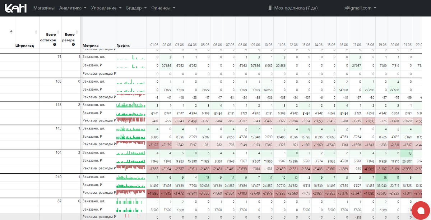Screen dimensions: 431x220
Task: Click the 10.06 date column header
Action: click(x=268, y=45)
